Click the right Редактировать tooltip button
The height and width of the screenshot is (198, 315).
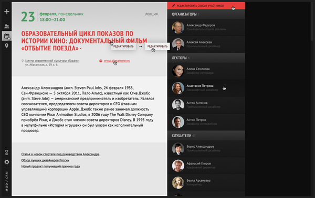[157, 46]
